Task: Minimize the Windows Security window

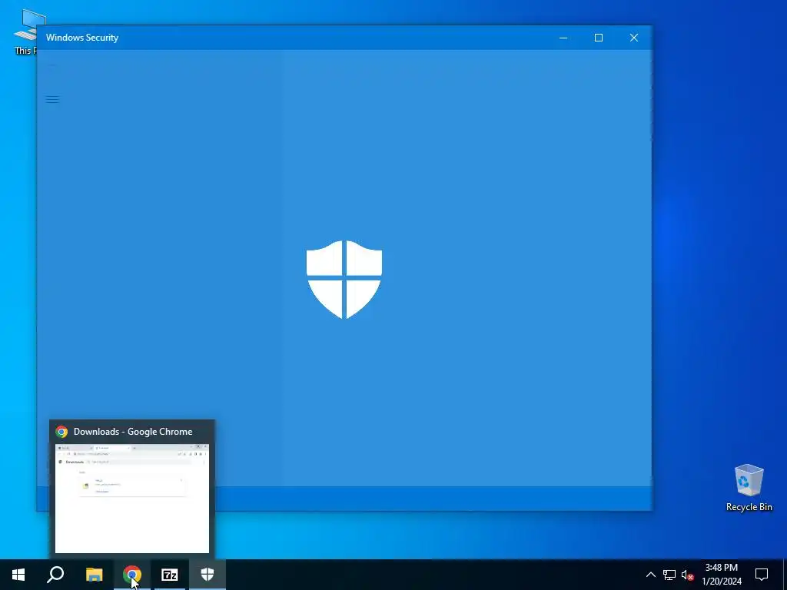Action: coord(563,38)
